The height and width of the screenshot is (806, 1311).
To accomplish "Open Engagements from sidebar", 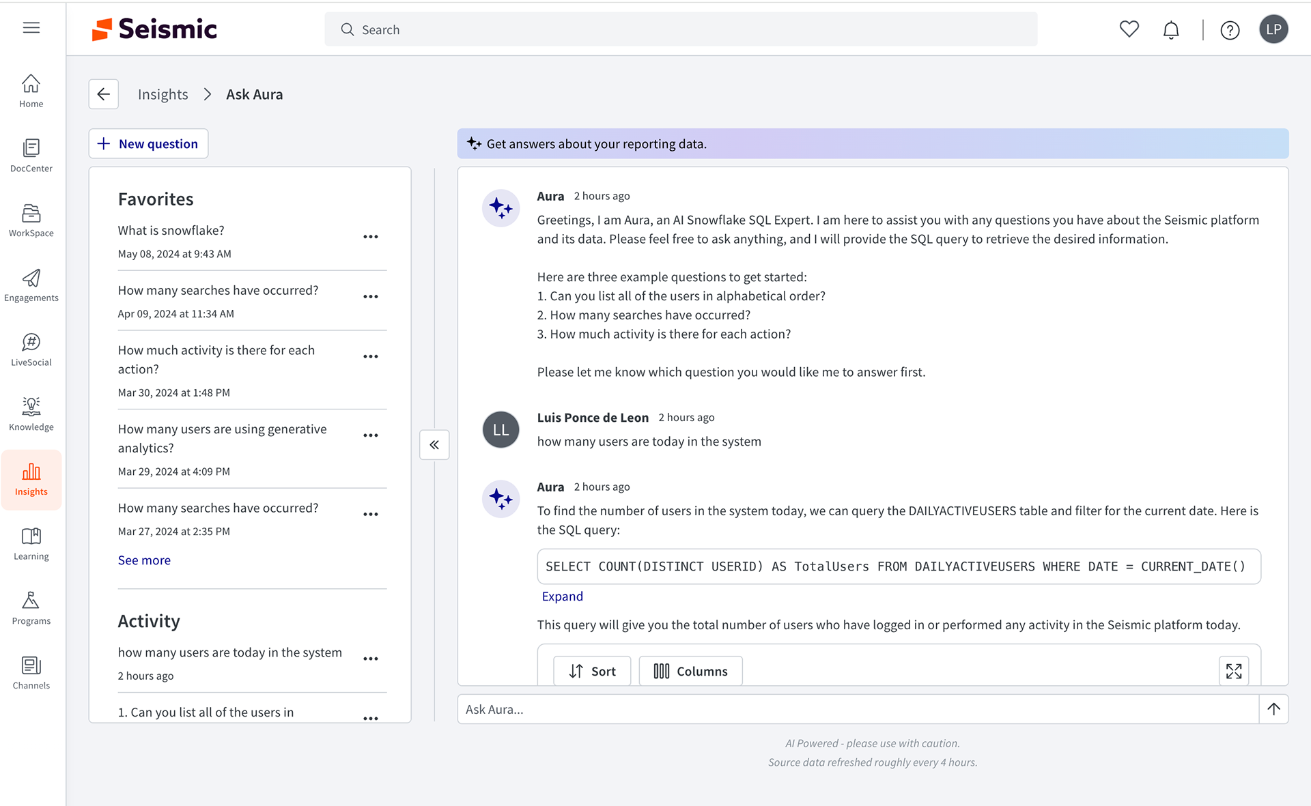I will (x=31, y=285).
